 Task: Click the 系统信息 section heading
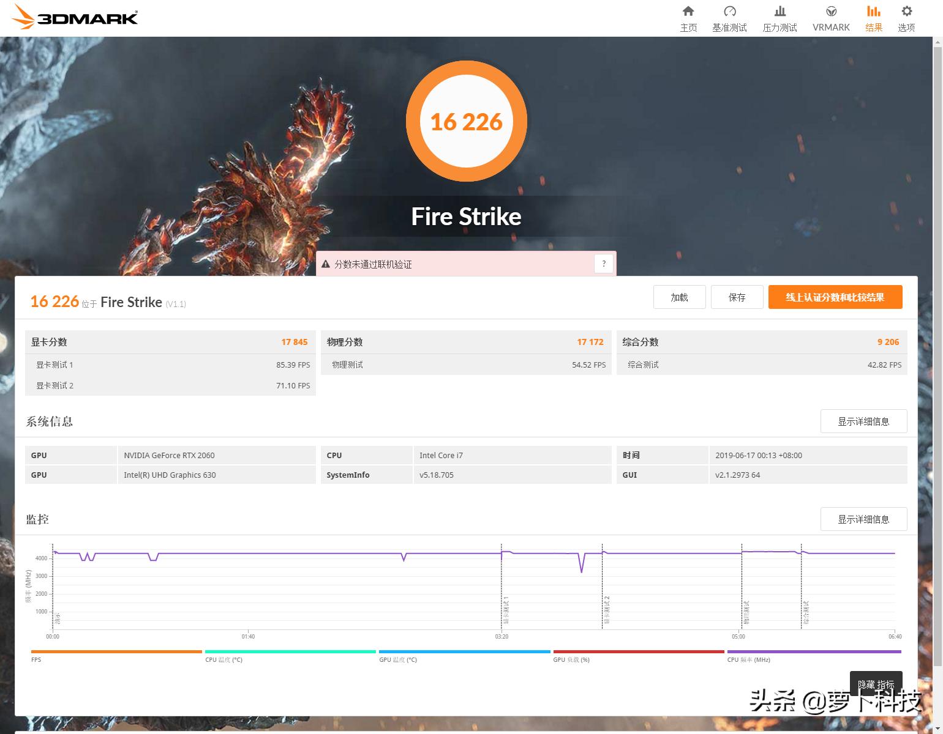(50, 421)
